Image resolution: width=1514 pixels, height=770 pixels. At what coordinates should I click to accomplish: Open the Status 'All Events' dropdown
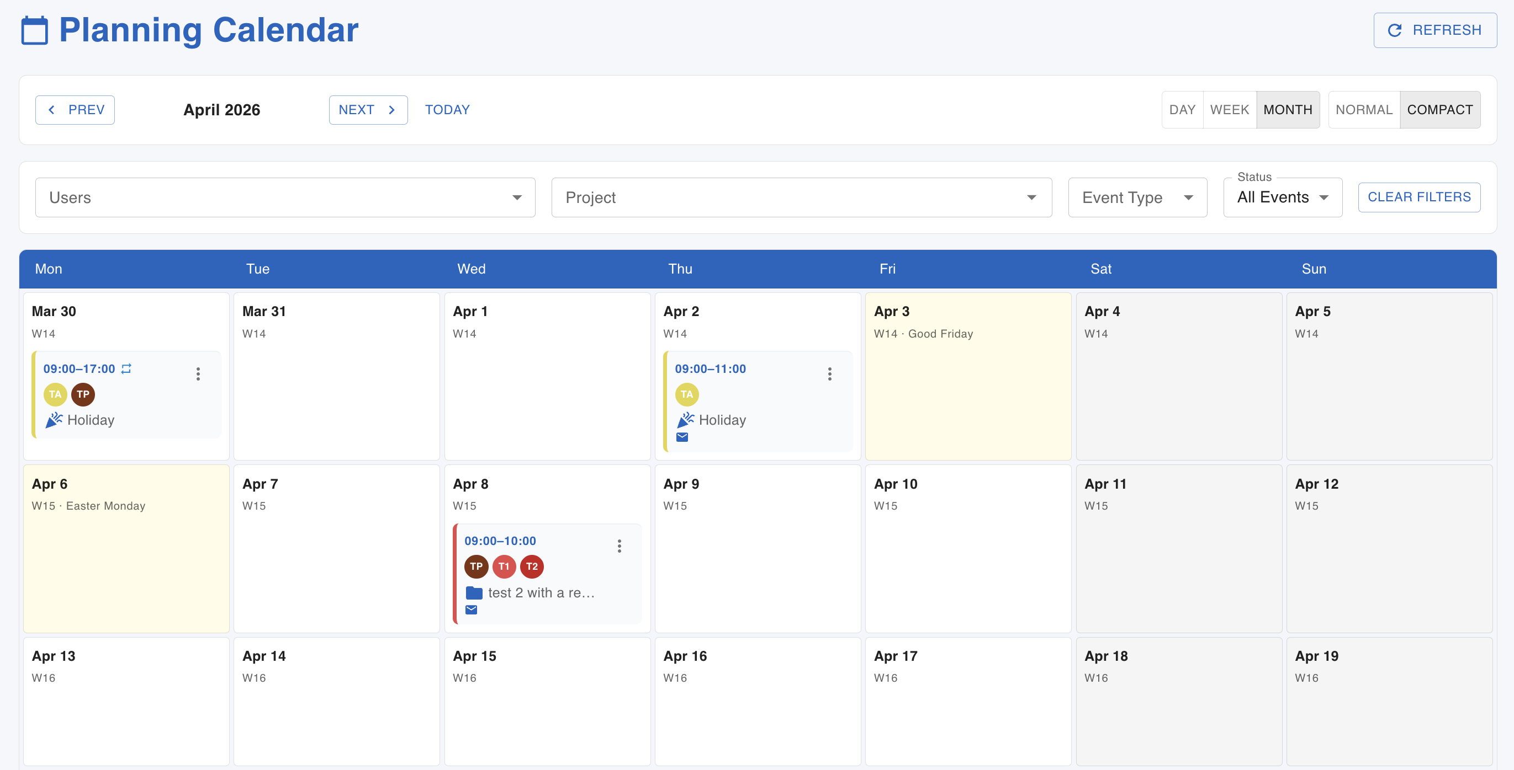pyautogui.click(x=1282, y=197)
